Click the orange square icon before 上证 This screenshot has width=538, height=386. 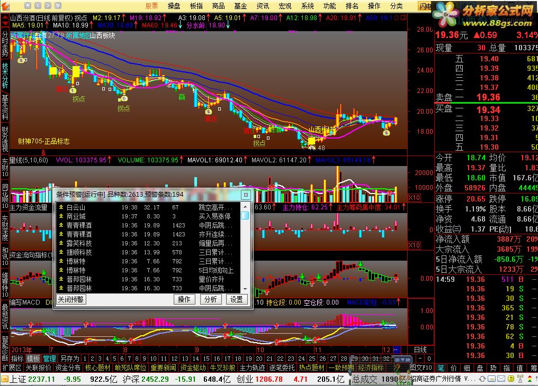[x=4, y=379]
